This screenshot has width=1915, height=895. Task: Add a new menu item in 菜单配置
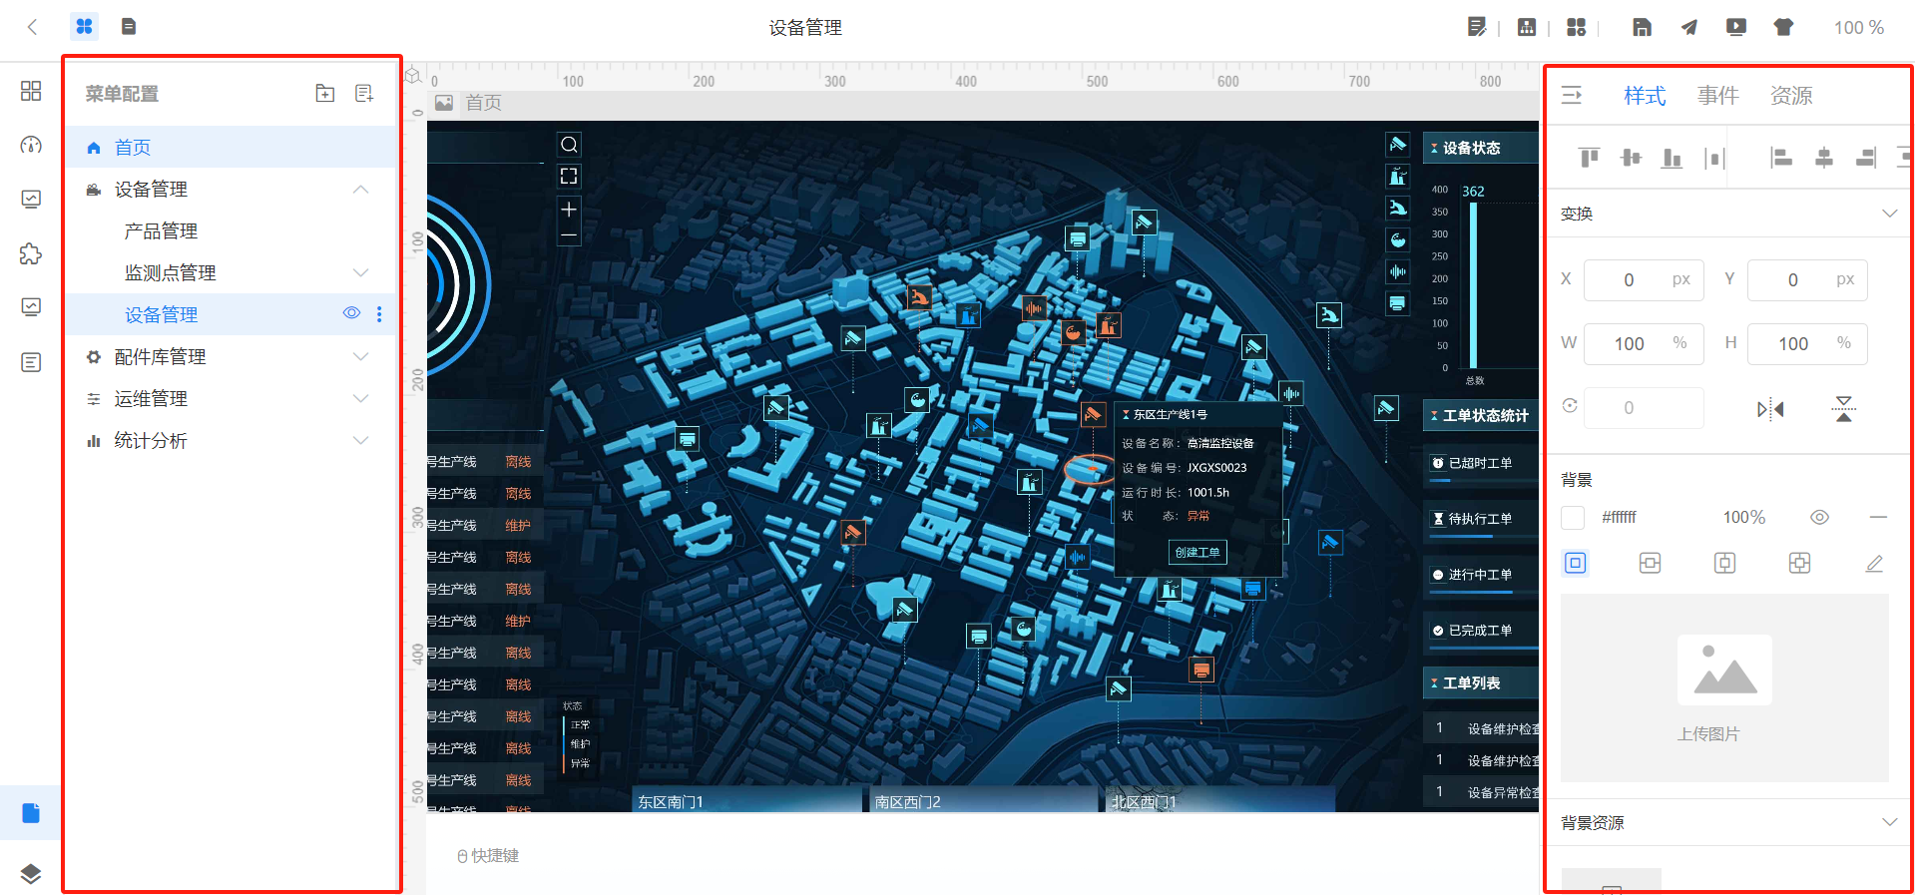[x=364, y=93]
